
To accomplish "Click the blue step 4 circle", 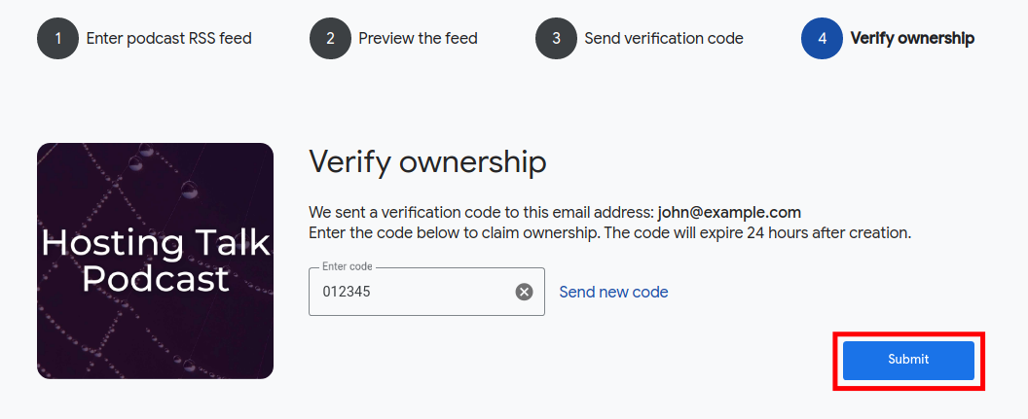I will (x=822, y=39).
